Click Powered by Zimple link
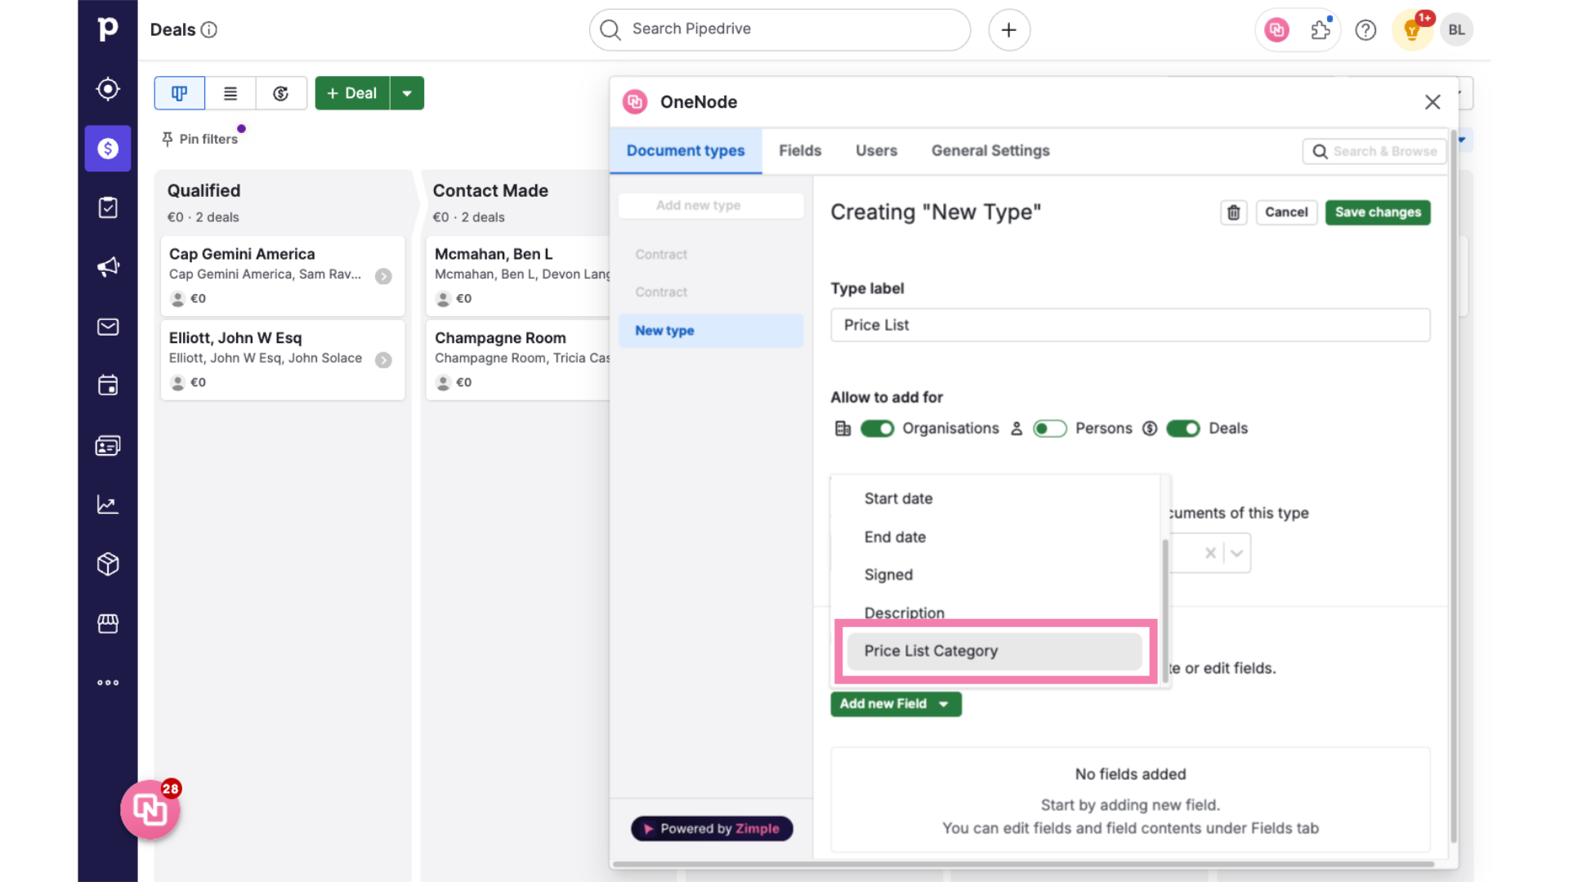The image size is (1569, 882). (712, 829)
